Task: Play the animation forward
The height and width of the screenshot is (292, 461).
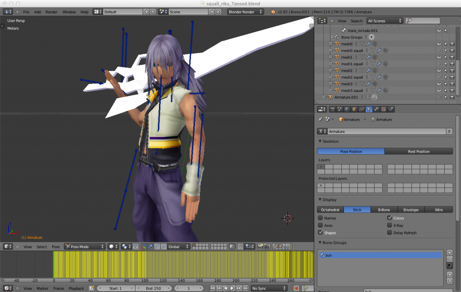Action: 232,288
